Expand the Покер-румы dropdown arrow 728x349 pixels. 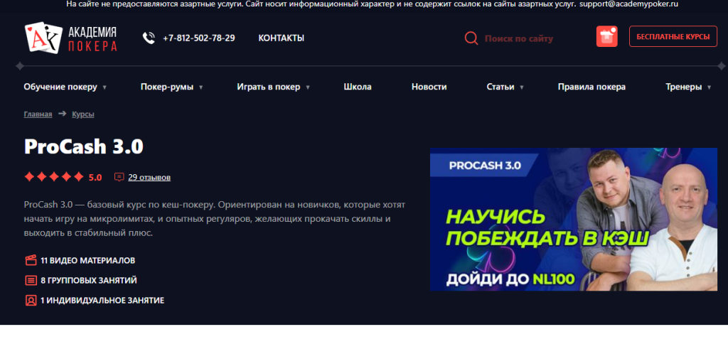(201, 87)
